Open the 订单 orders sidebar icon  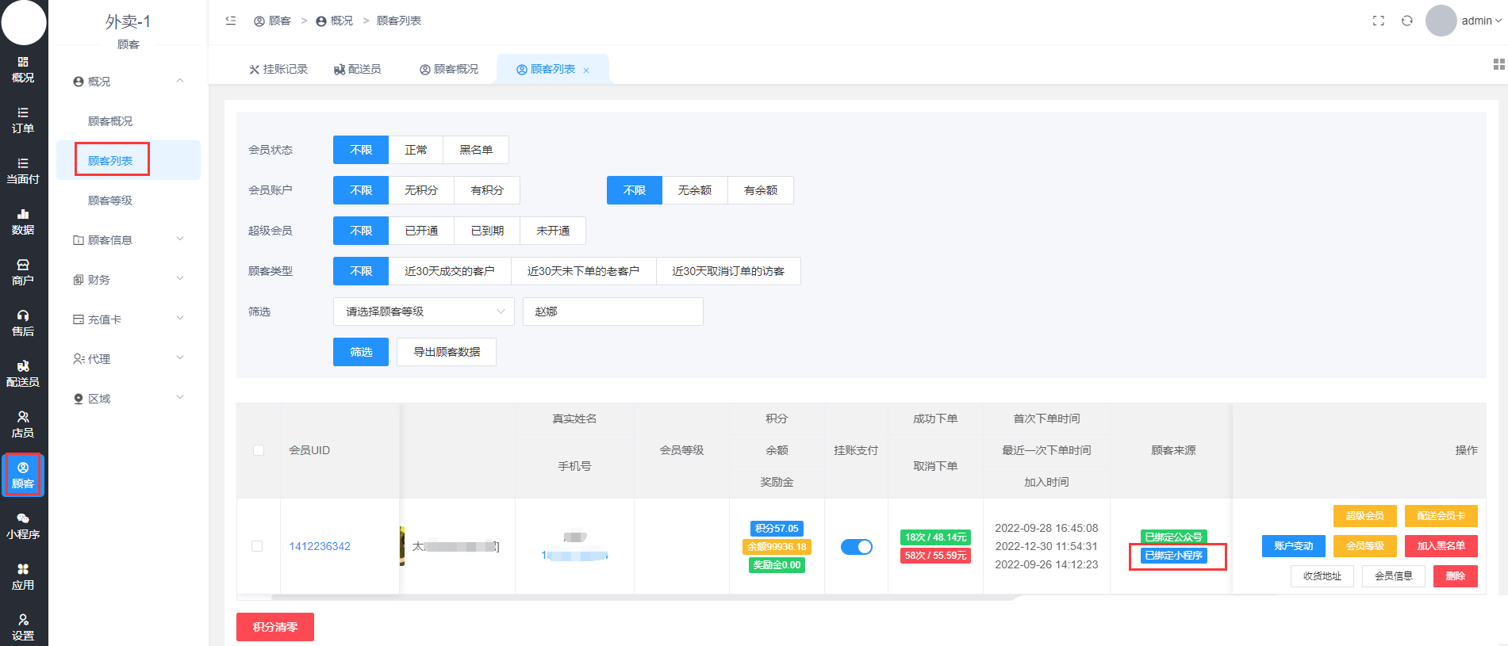(x=23, y=120)
